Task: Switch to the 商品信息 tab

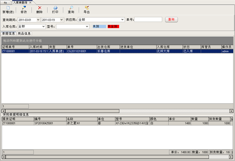Action: [x=24, y=34]
